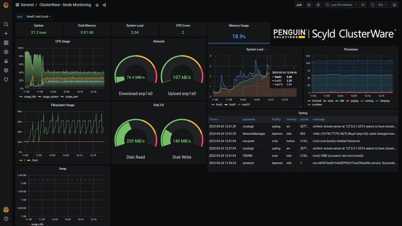Click the Total Memory 3.91 GB value
The image size is (402, 226).
87,33
